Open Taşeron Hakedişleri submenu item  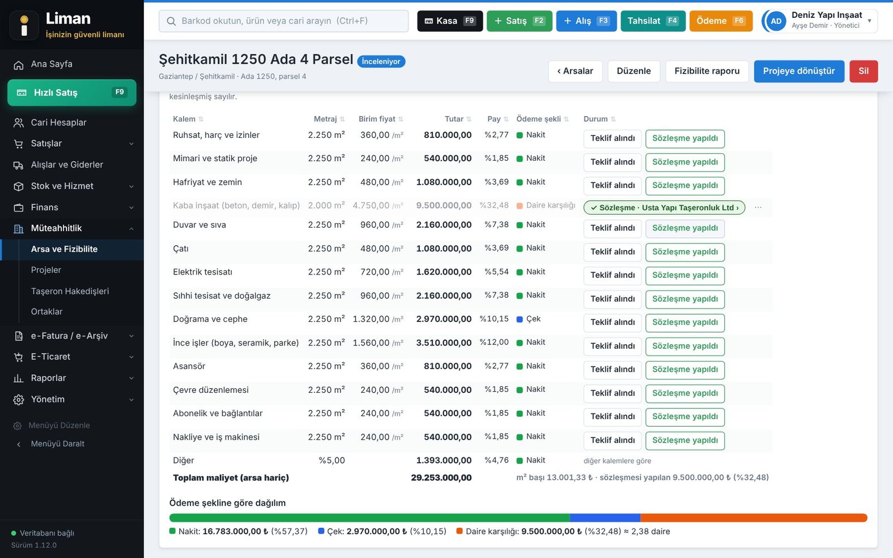click(x=70, y=291)
